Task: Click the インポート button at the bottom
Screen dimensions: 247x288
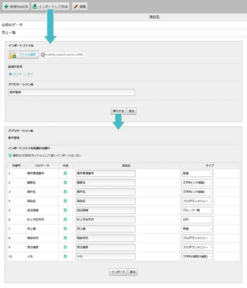Action: 118,272
